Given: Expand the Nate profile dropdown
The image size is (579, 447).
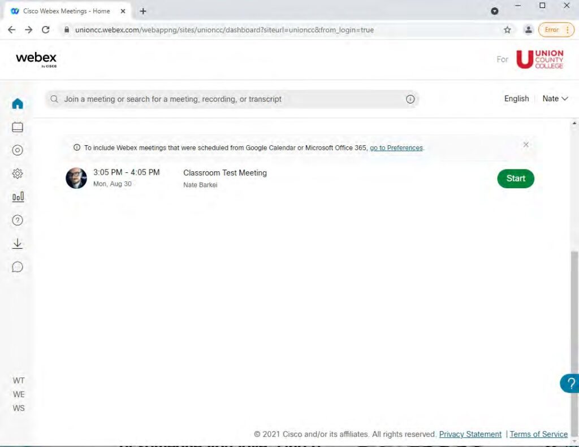Looking at the screenshot, I should point(555,99).
